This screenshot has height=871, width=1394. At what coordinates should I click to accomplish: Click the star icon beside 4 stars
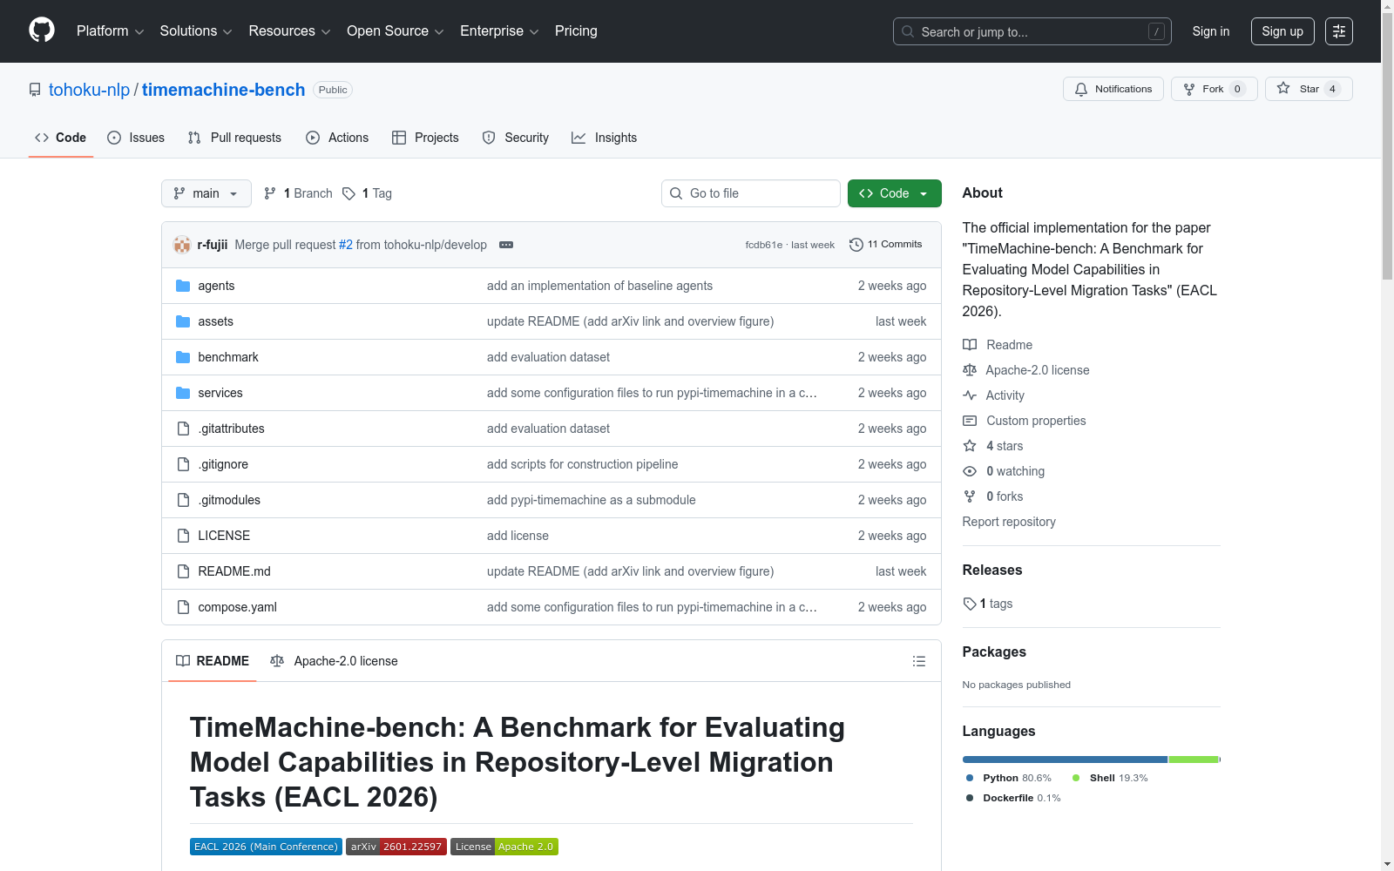click(x=970, y=446)
